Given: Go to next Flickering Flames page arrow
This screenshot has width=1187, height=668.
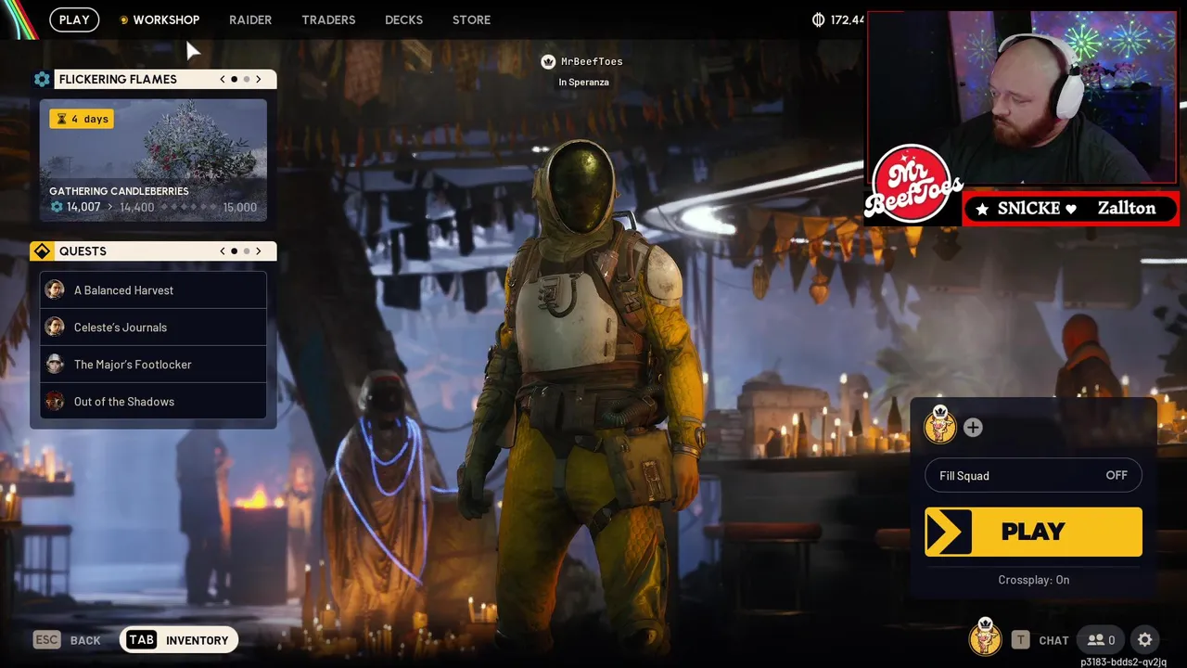Looking at the screenshot, I should pyautogui.click(x=258, y=80).
